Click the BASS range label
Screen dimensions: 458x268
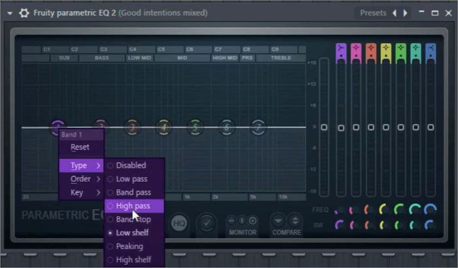[101, 58]
